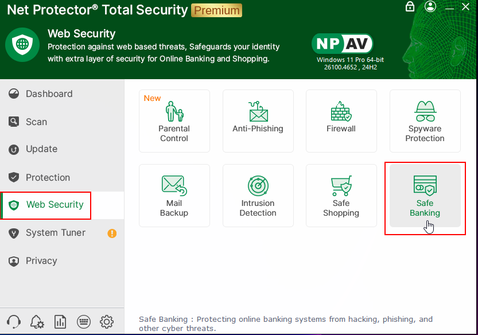The width and height of the screenshot is (478, 335).
Task: Click the padlock icon in title bar
Action: click(x=410, y=6)
